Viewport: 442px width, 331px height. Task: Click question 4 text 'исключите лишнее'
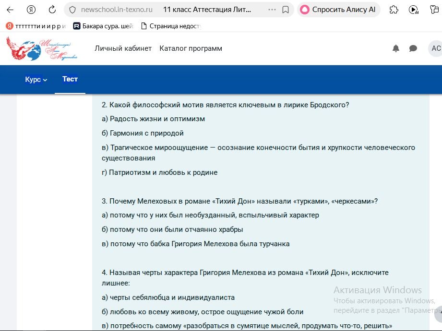[245, 278]
